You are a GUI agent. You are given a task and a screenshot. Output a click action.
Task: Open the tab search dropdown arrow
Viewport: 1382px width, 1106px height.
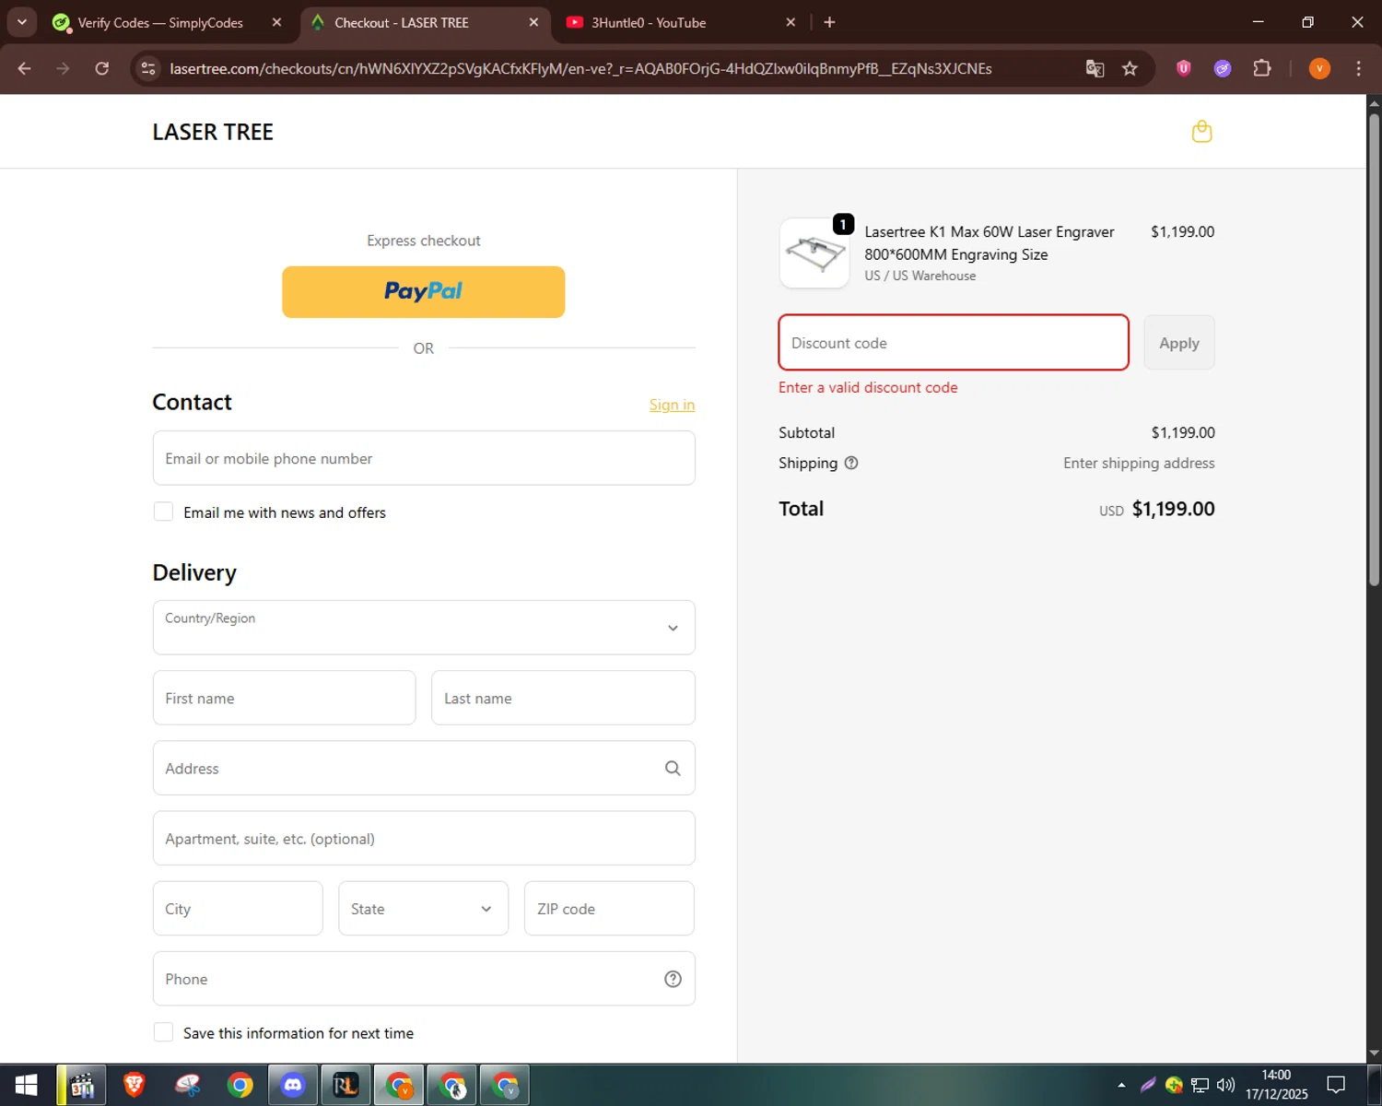(x=21, y=22)
